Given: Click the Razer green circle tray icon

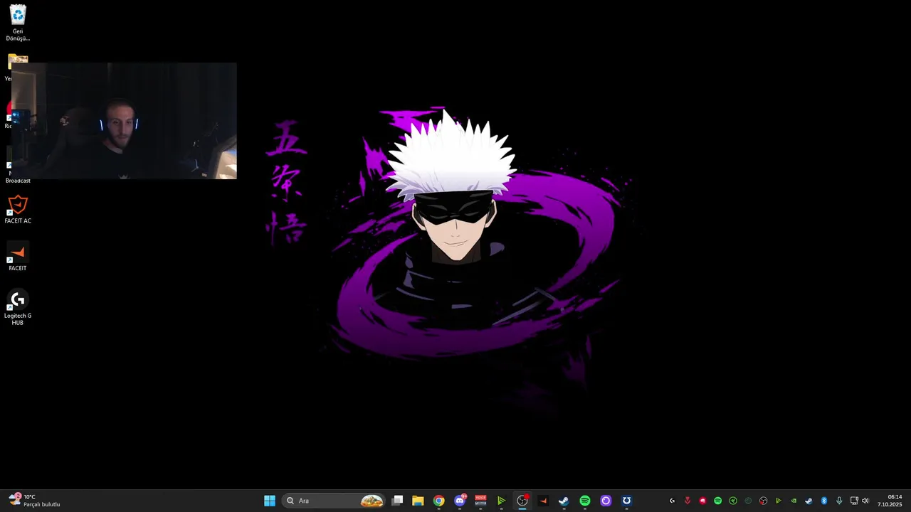Looking at the screenshot, I should coord(733,501).
